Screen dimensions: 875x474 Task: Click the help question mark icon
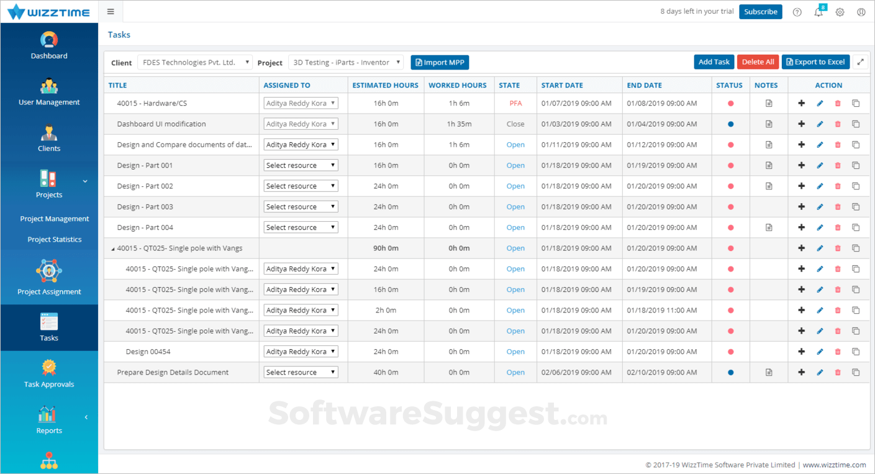click(x=797, y=12)
